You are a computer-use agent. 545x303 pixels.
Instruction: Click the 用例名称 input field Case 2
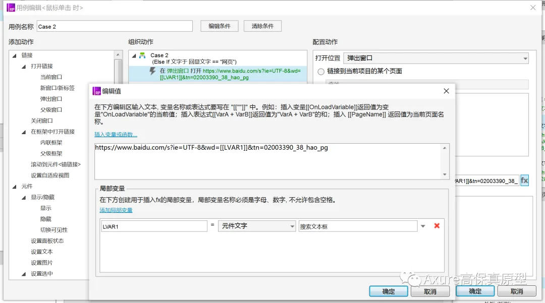[115, 26]
